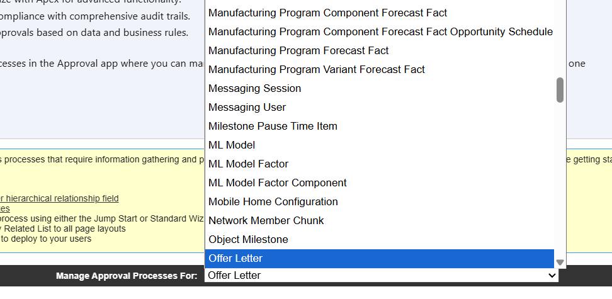Screen dimensions: 612x299
Task: Select the ML Model option
Action: point(232,145)
